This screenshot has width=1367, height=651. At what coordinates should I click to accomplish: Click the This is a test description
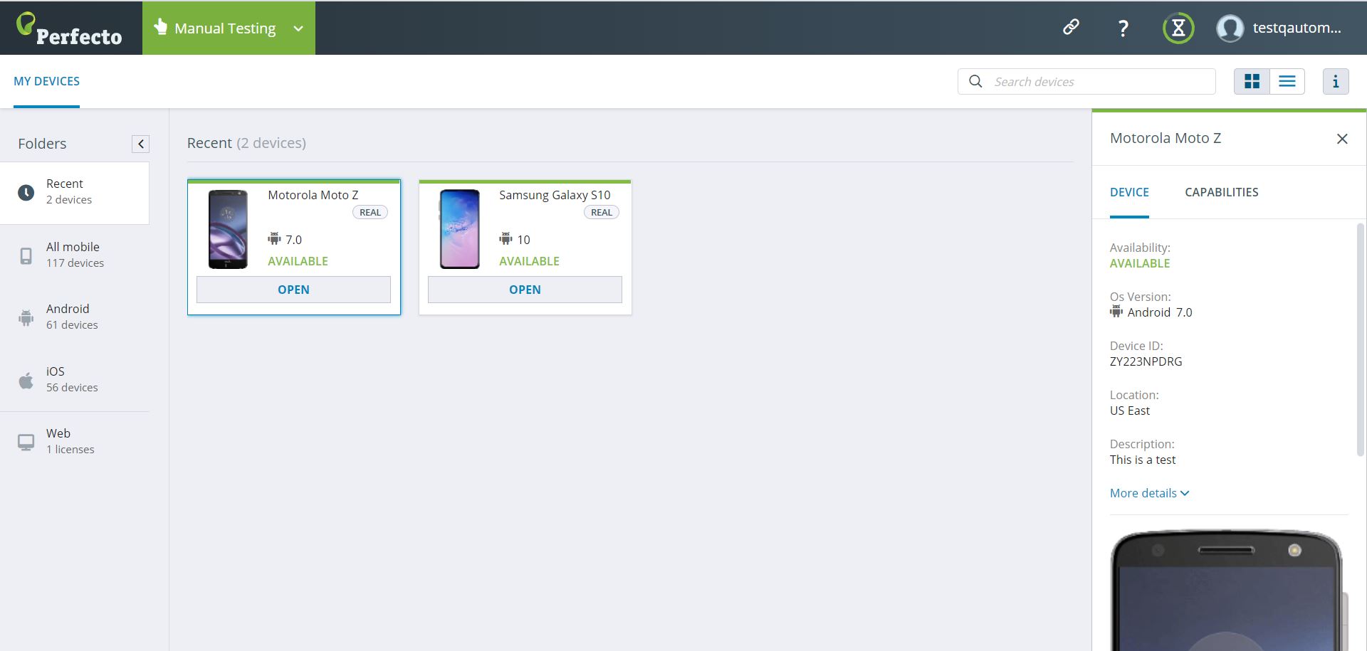tap(1143, 460)
